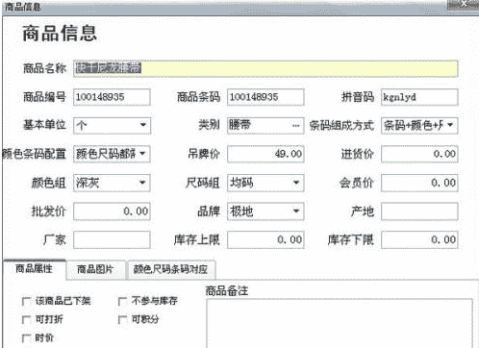Tick the 时价 checkbox
479x348 pixels.
click(x=26, y=338)
